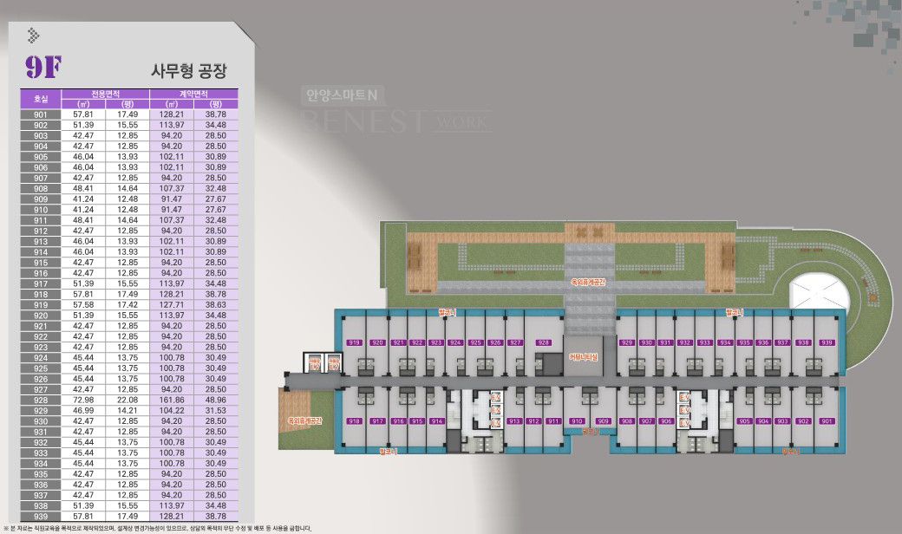Select the room 918 label on floor plan
902x534 pixels.
pyautogui.click(x=354, y=421)
